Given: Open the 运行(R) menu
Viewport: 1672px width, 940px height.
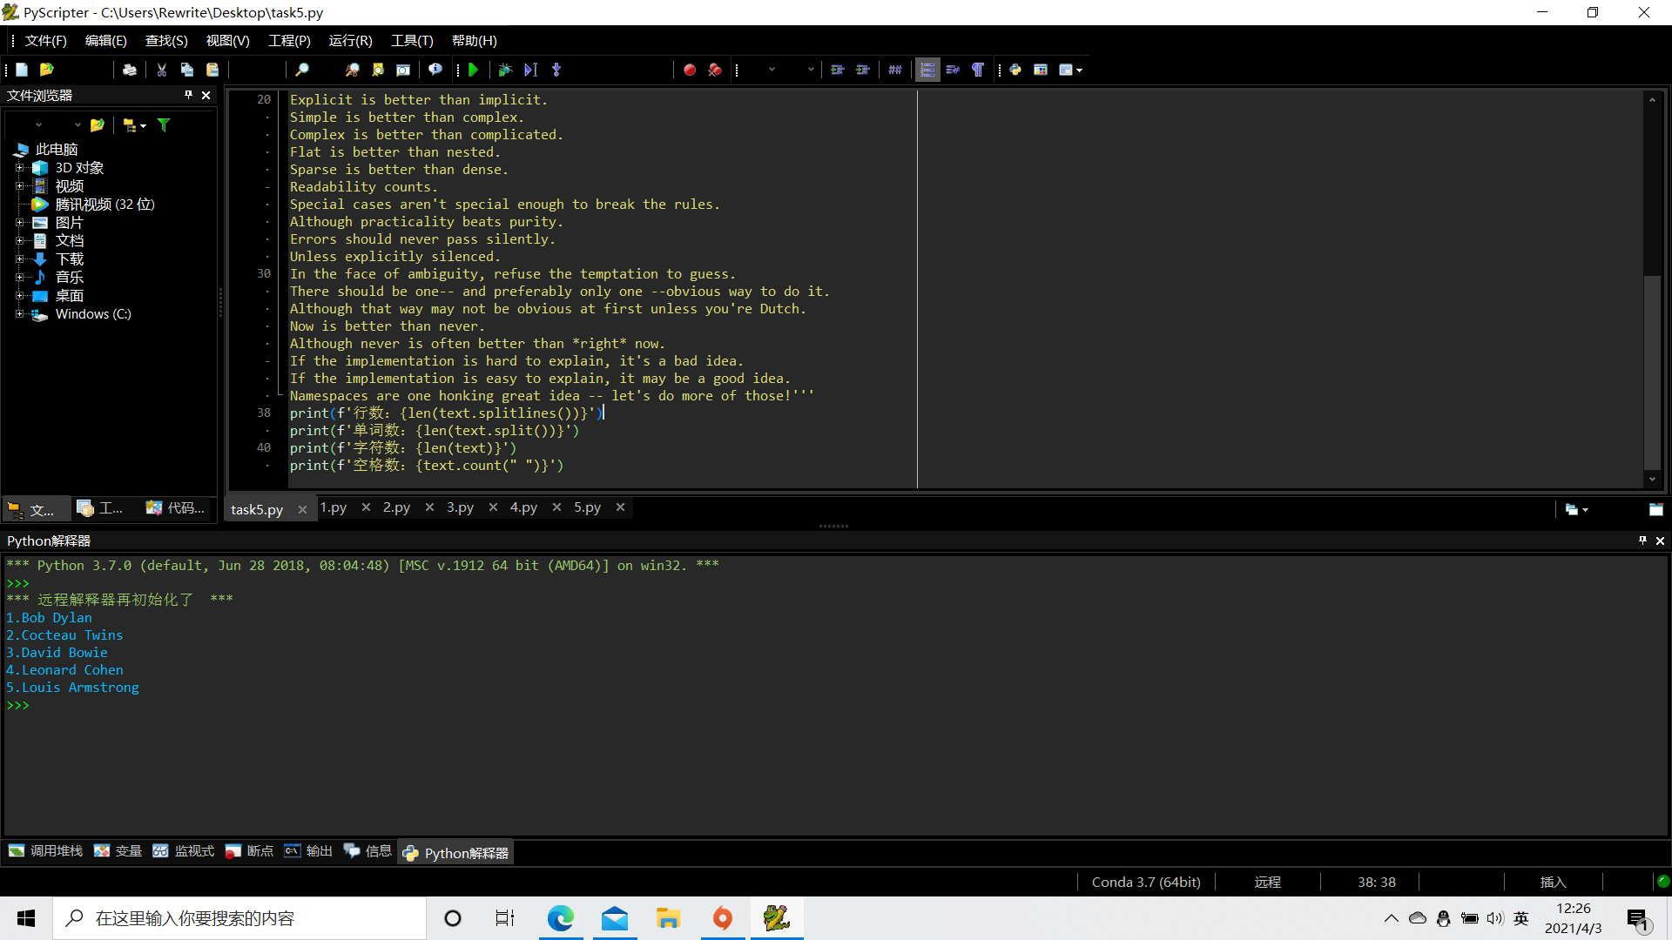Looking at the screenshot, I should 349,40.
